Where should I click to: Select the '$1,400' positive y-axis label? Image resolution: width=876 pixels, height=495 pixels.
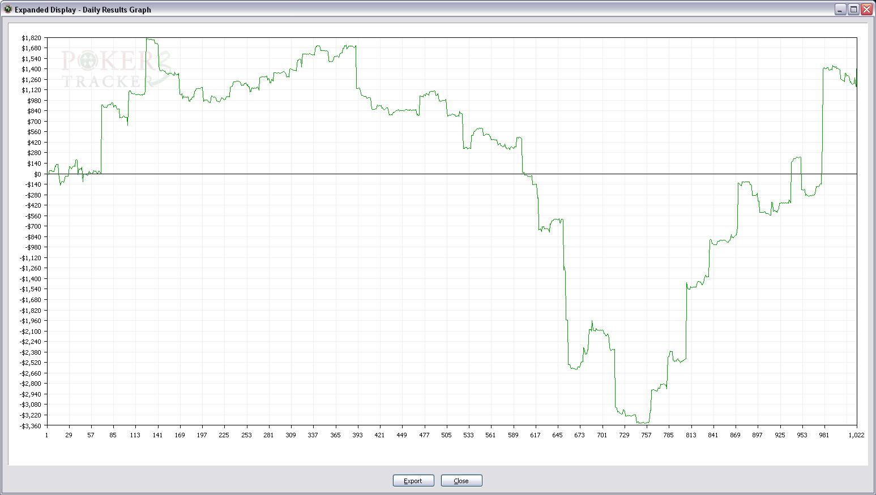tap(31, 69)
